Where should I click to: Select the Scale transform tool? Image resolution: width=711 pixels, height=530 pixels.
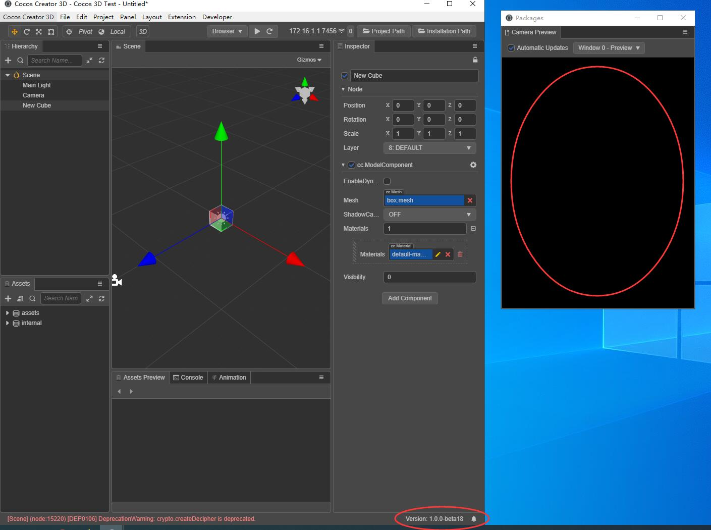tap(39, 31)
